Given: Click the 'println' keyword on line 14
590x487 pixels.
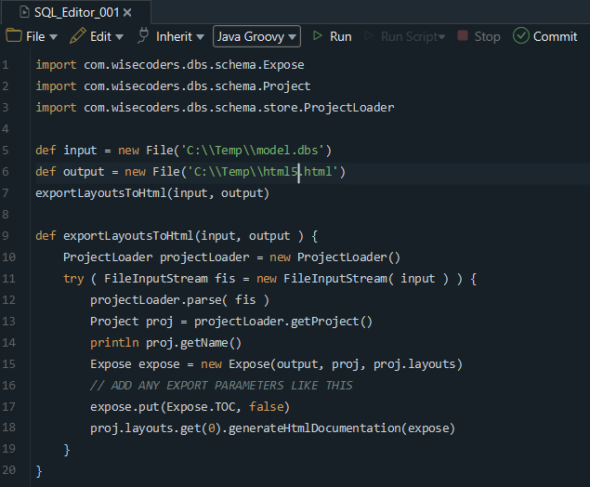Looking at the screenshot, I should (114, 343).
